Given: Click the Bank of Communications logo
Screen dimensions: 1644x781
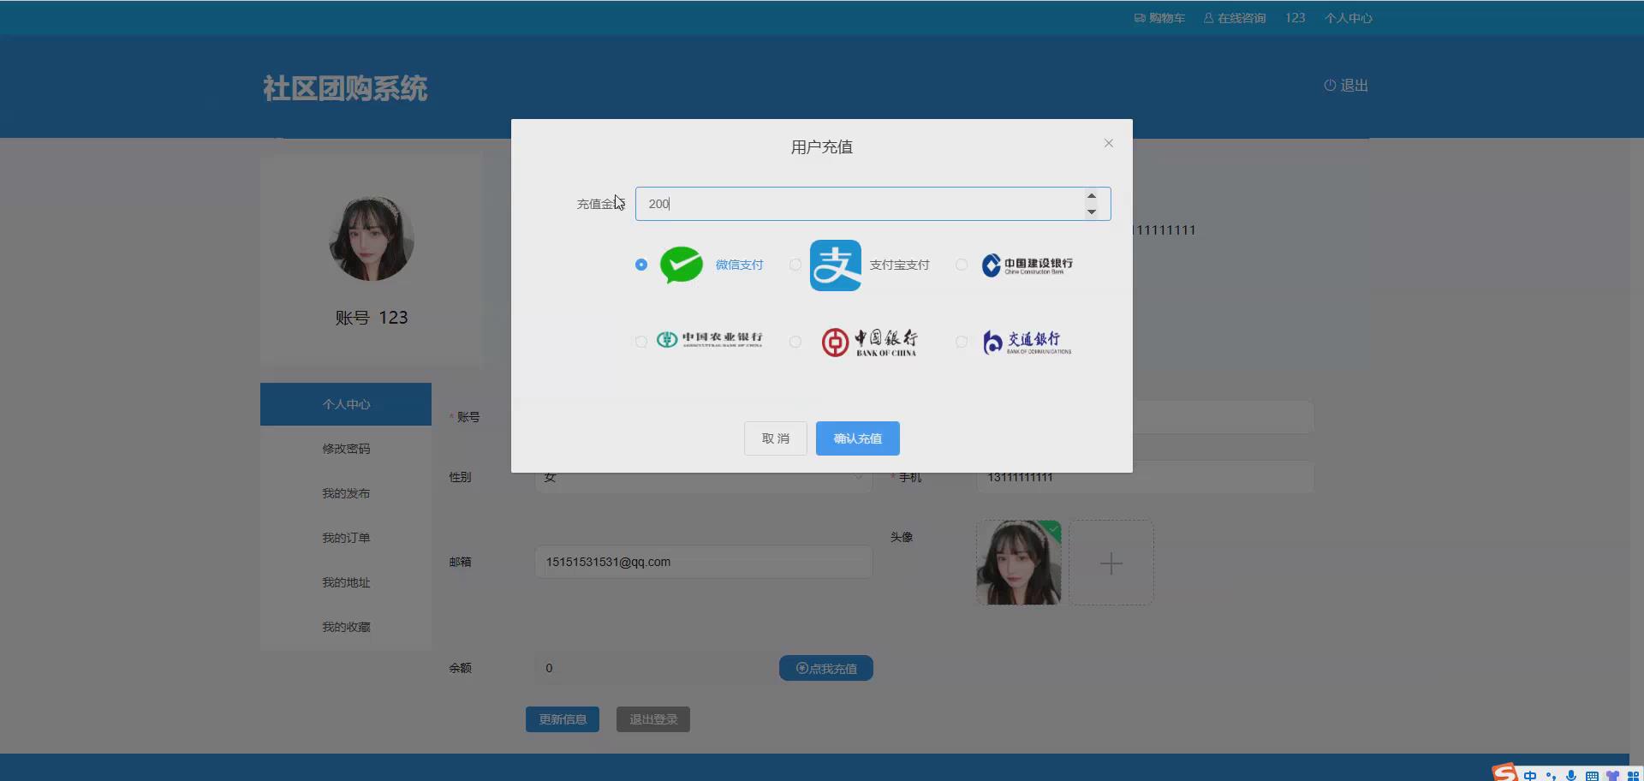Looking at the screenshot, I should click(1027, 342).
